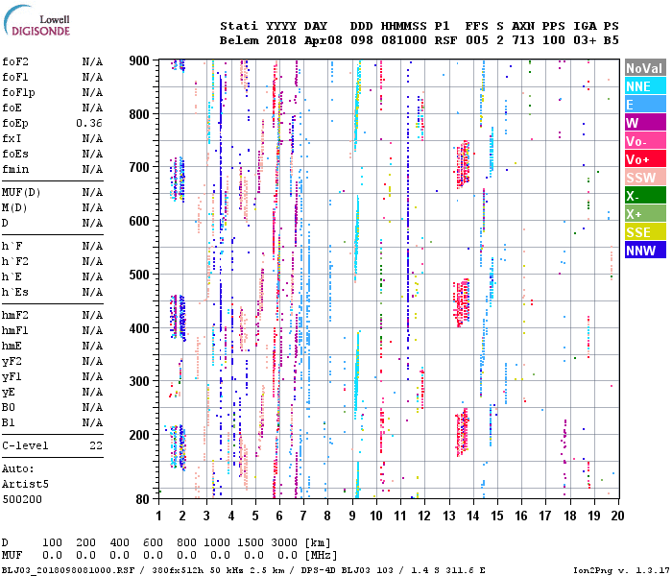Screen dimensions: 672x576
Task: Click the Artist5 auto-scaling label
Action: tap(25, 484)
